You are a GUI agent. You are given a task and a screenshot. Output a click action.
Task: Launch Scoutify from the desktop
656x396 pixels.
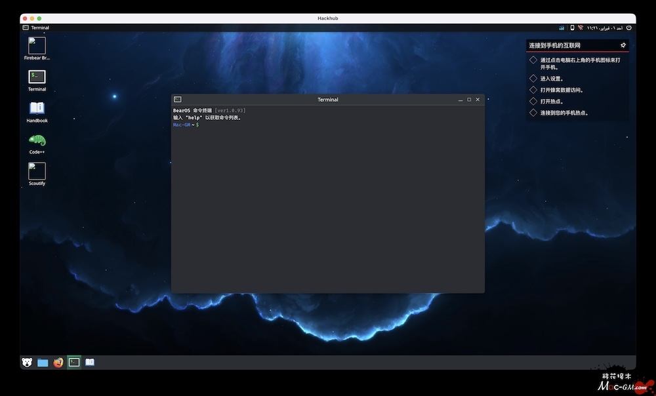tap(37, 171)
